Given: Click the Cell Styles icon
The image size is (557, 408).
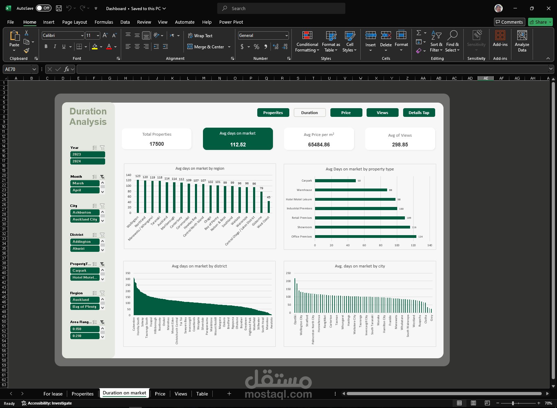Looking at the screenshot, I should click(349, 41).
